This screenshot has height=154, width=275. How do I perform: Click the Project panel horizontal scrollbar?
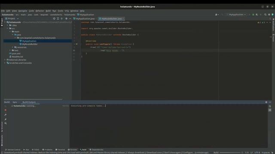(x=33, y=99)
